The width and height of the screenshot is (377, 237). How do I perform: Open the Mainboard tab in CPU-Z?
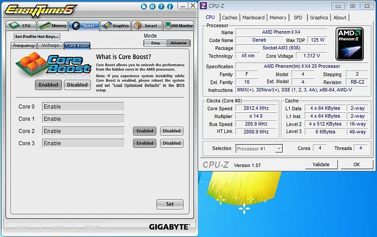(253, 17)
